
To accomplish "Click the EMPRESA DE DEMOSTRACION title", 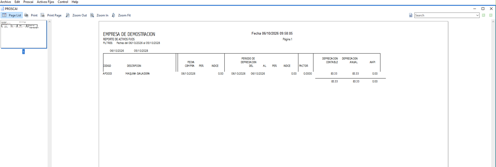I will [129, 34].
